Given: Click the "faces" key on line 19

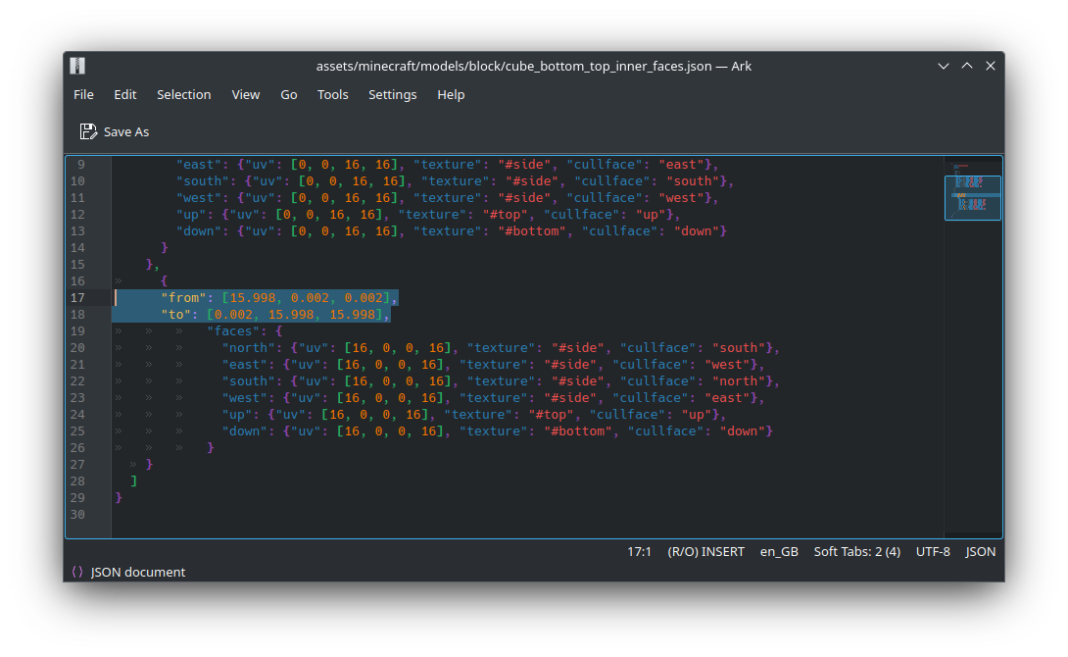Looking at the screenshot, I should pyautogui.click(x=233, y=331).
